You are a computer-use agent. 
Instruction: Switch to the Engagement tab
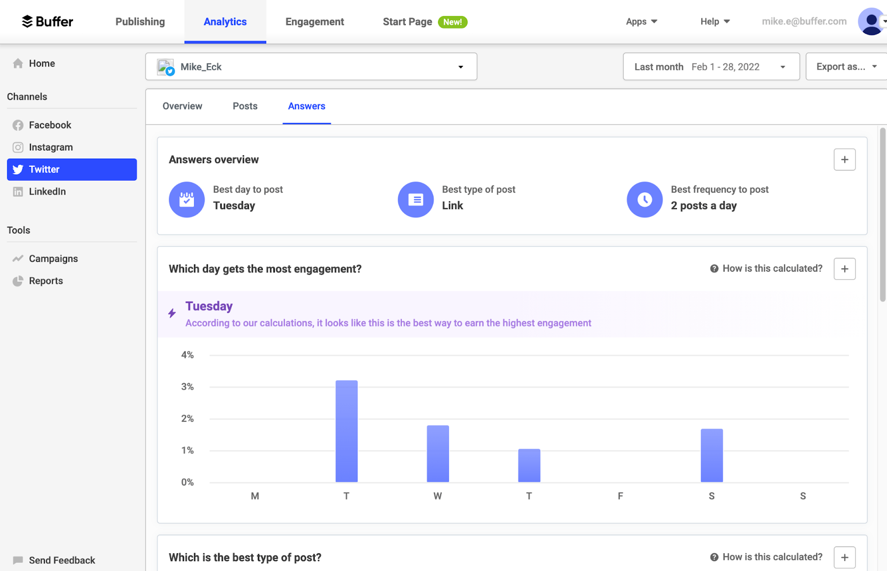click(x=314, y=22)
